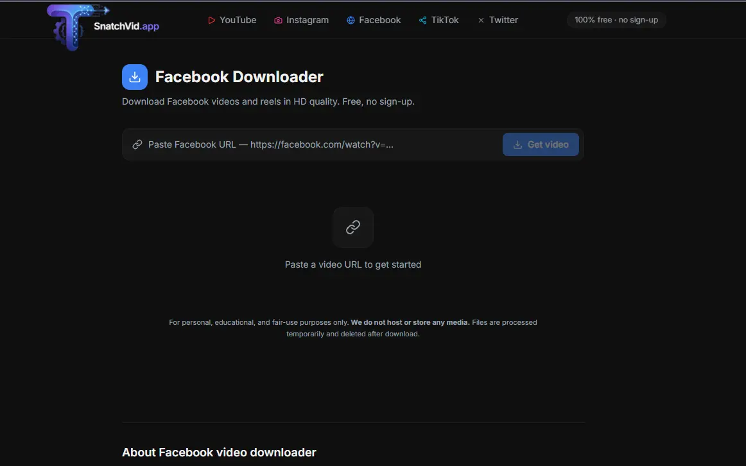Click the YouTube play icon in navigation
Viewport: 746px width, 466px height.
pyautogui.click(x=211, y=20)
